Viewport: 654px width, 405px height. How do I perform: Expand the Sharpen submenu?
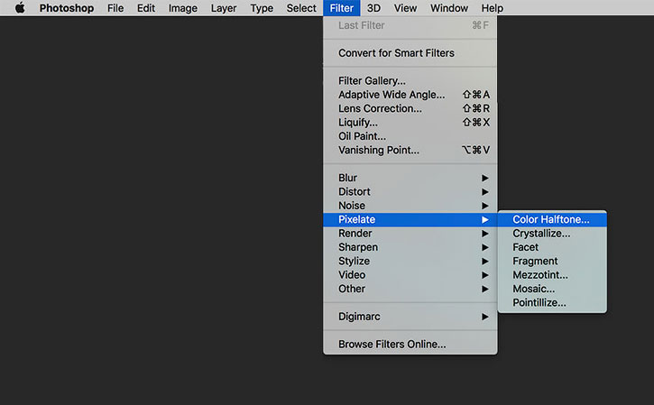[410, 247]
